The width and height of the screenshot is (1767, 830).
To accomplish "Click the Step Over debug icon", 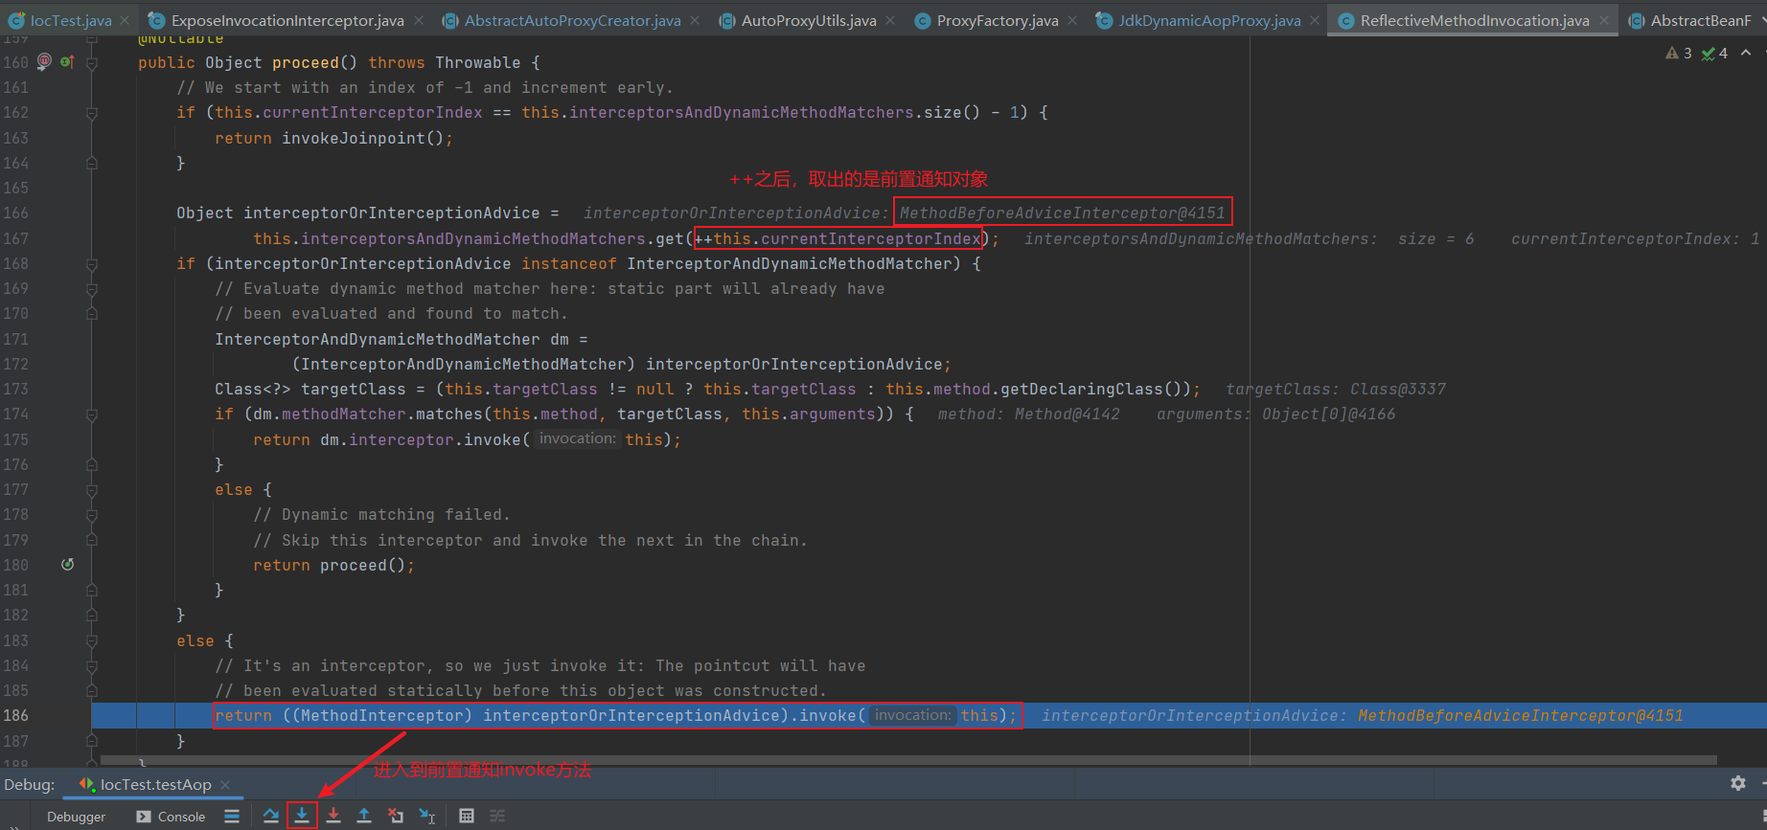I will (271, 816).
